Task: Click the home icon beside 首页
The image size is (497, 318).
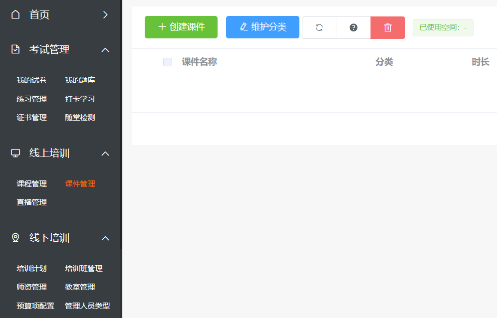Action: pyautogui.click(x=15, y=14)
